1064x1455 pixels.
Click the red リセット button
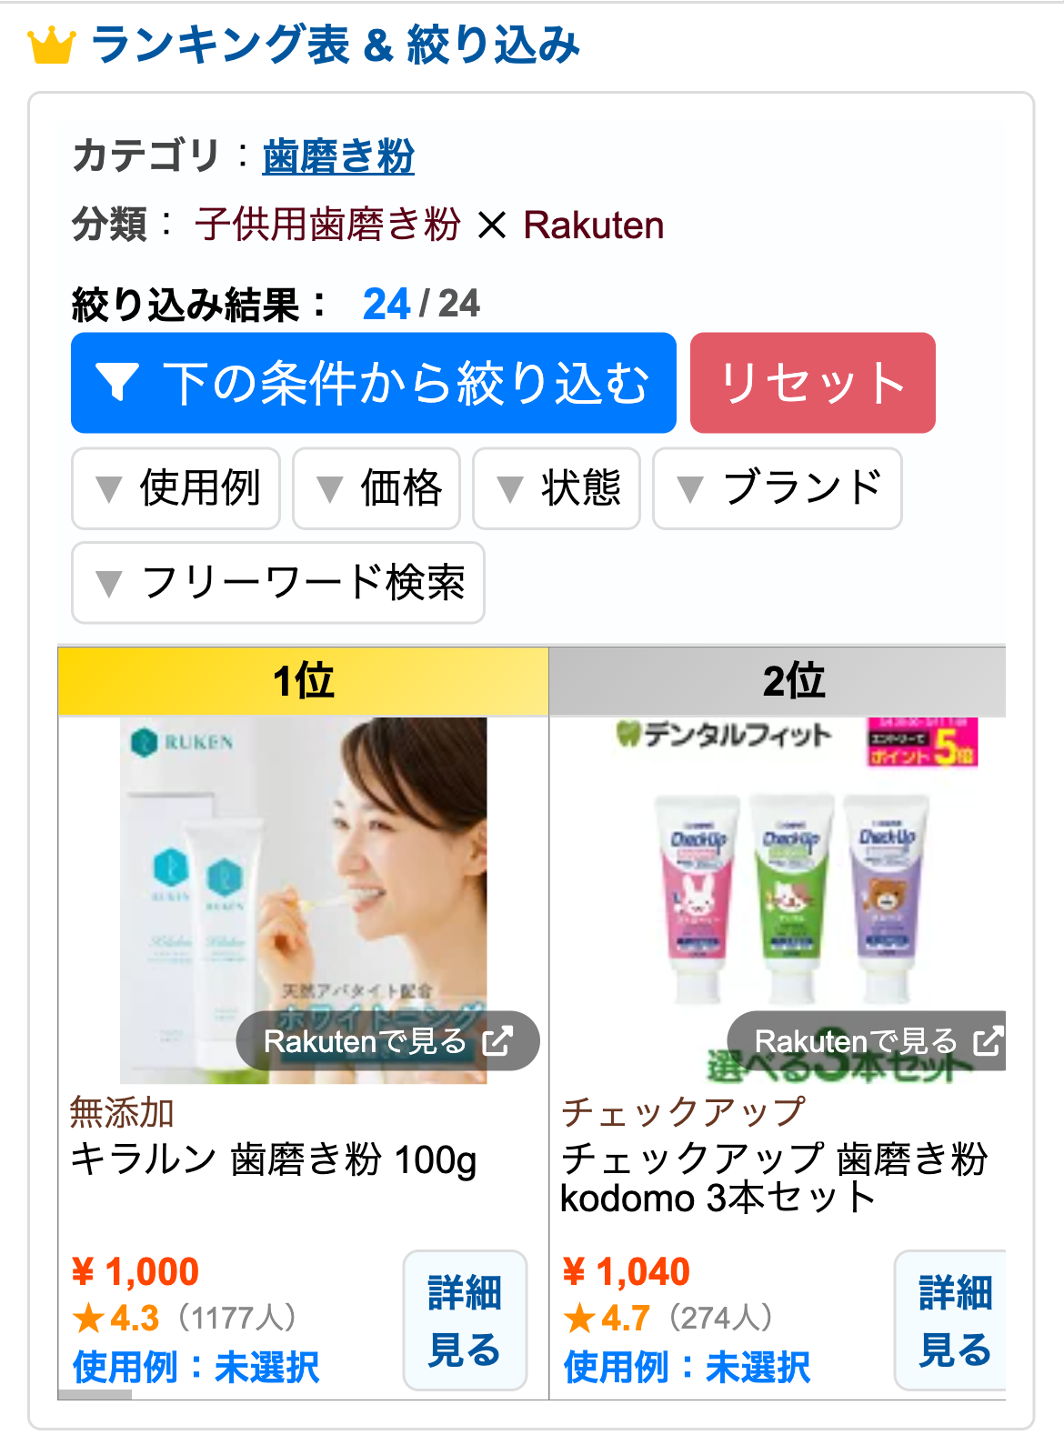(813, 383)
